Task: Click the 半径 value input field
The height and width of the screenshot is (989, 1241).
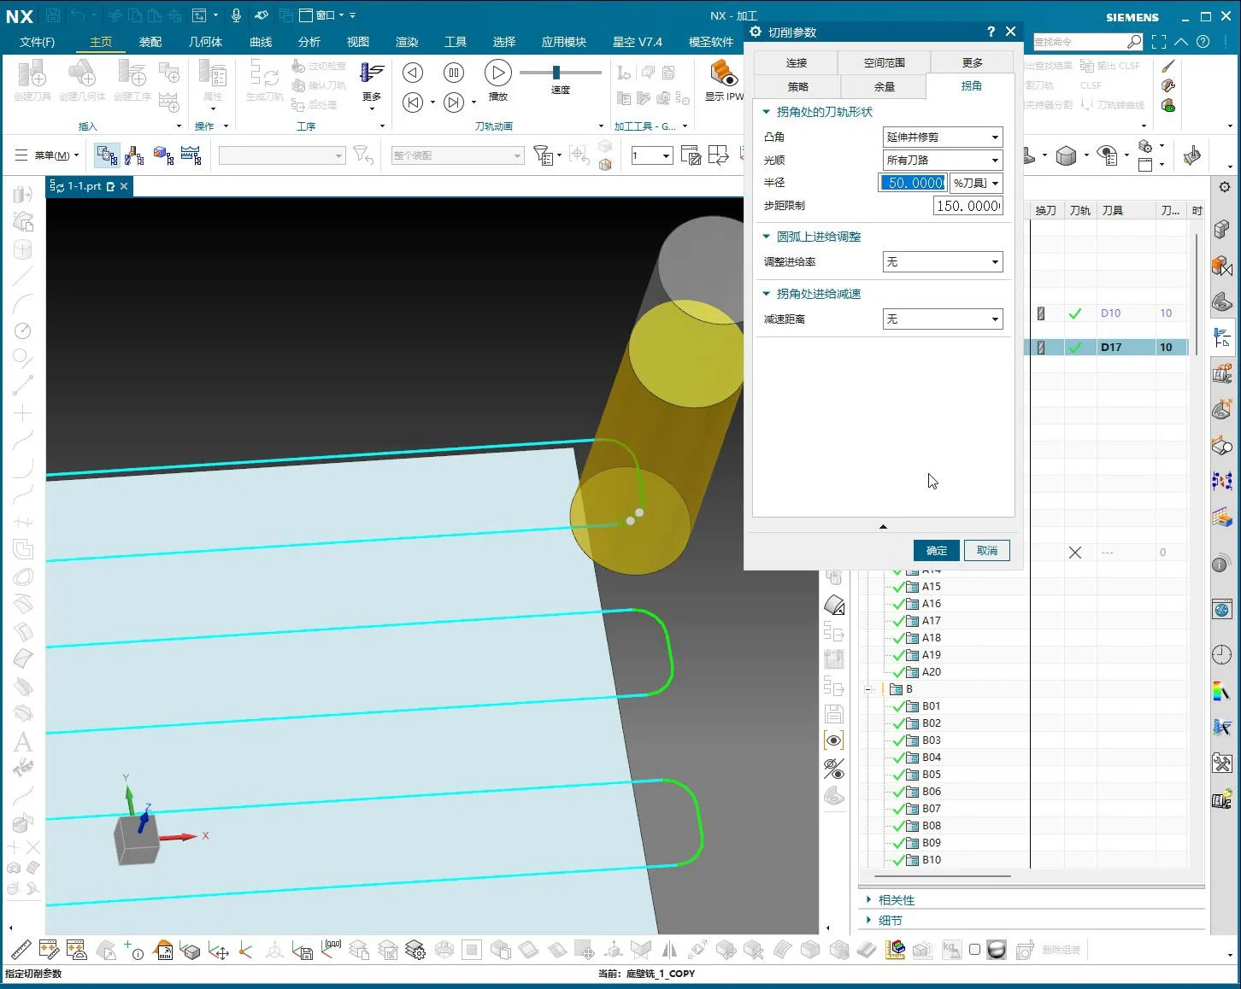Action: click(x=913, y=182)
